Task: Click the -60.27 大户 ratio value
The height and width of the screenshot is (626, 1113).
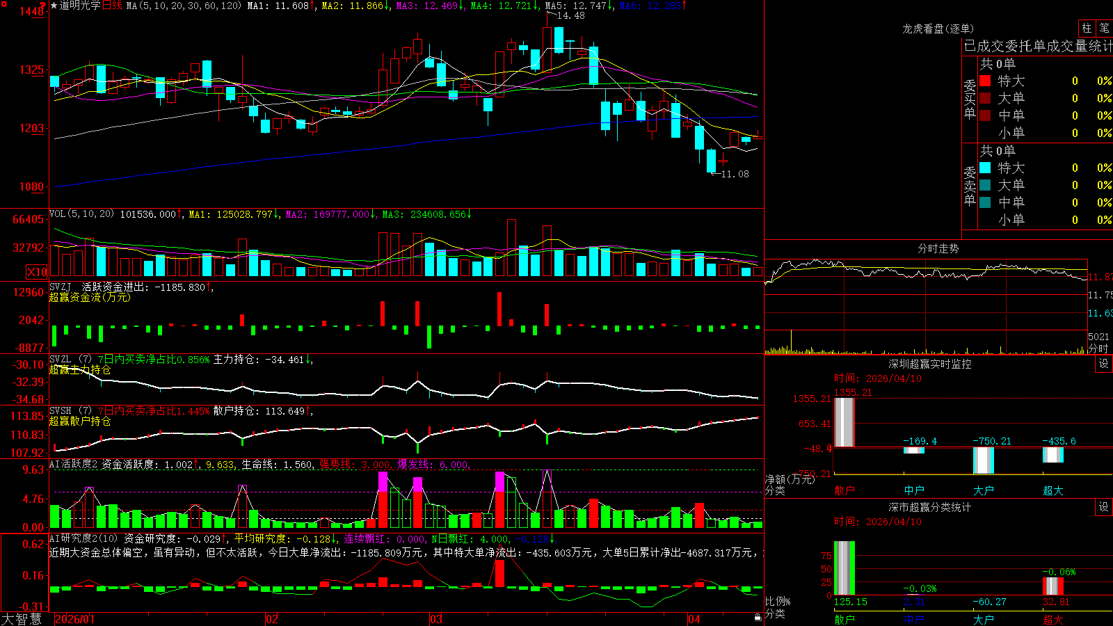Action: coord(990,602)
